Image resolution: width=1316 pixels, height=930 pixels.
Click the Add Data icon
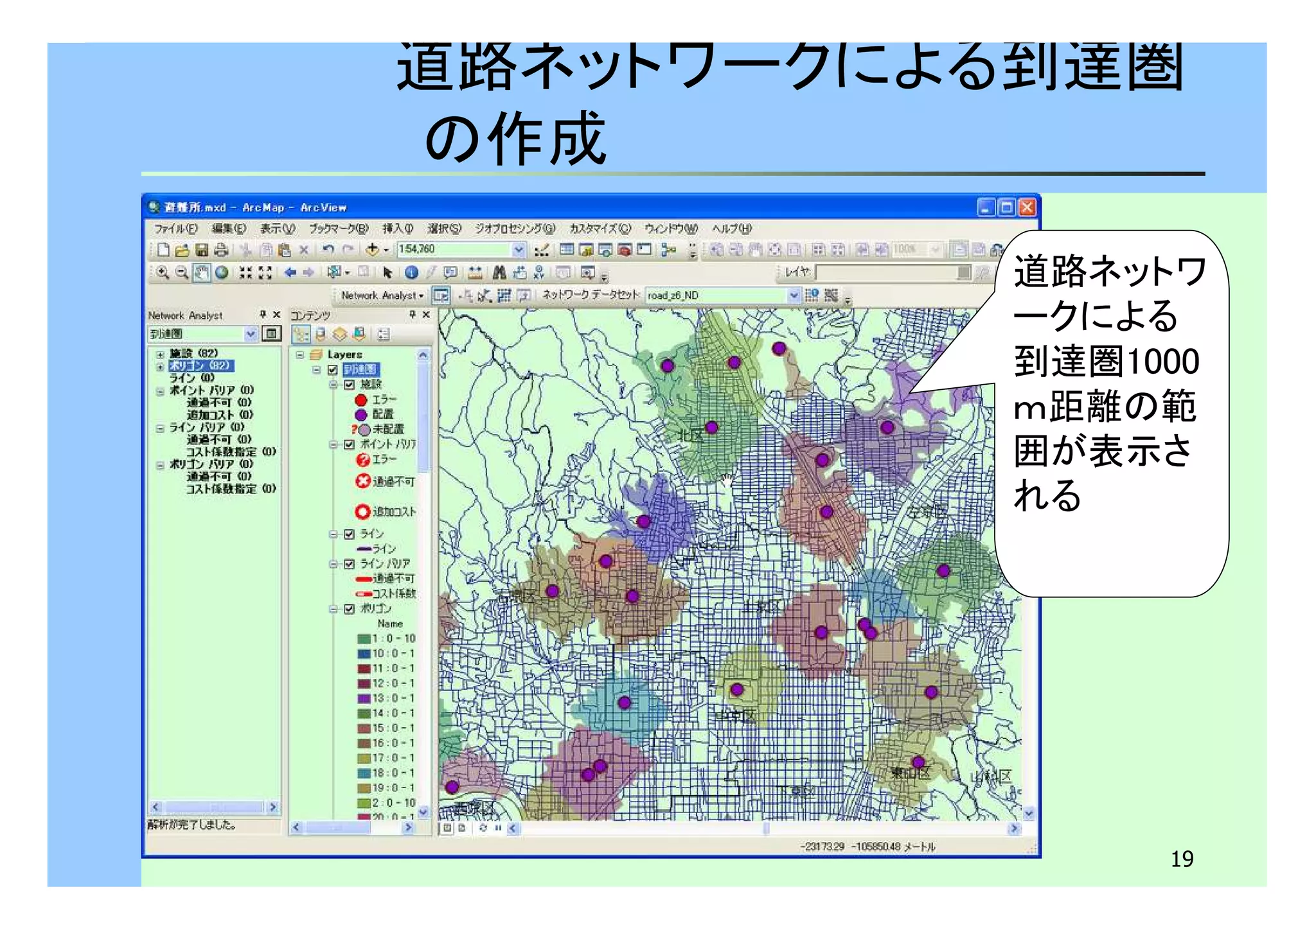pyautogui.click(x=372, y=249)
